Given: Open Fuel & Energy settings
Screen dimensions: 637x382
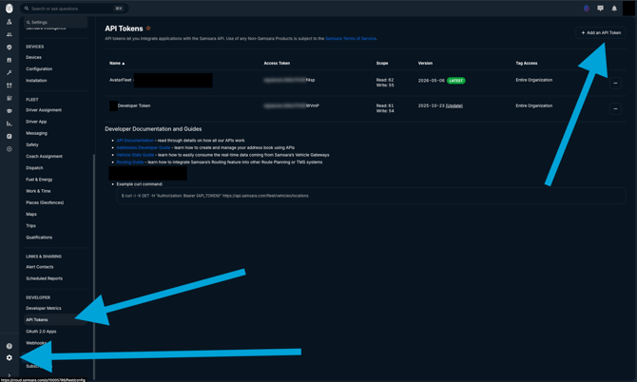Looking at the screenshot, I should [39, 180].
